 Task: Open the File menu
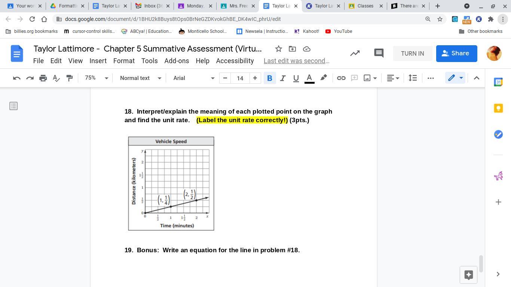[x=39, y=61]
